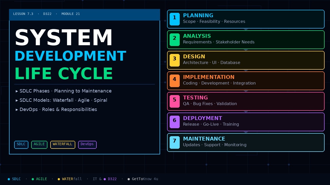Click 'SDLC Phases · Planning to Maintenance' bullet
This screenshot has height=185, width=330.
(64, 91)
